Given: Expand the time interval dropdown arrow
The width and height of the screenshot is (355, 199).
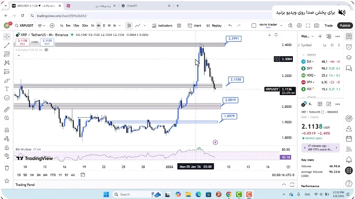Looking at the screenshot, I should (x=120, y=26).
